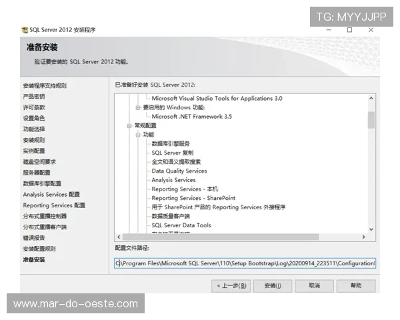Click the vertical scrollbar thumb

(x=371, y=120)
